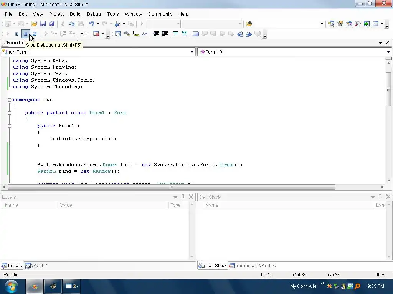Increase line indent in text editor toolbar
The width and height of the screenshot is (393, 294).
pos(165,34)
